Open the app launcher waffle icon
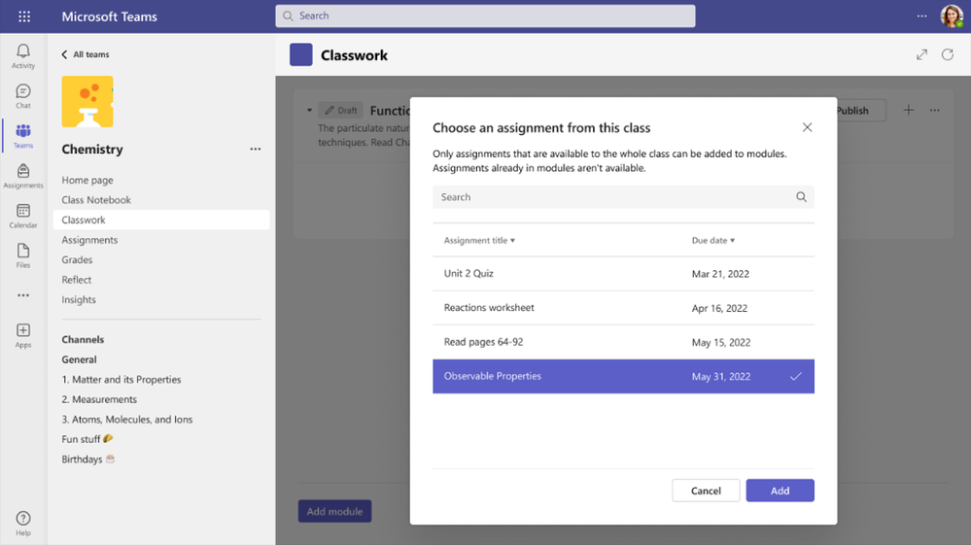Image resolution: width=971 pixels, height=545 pixels. coord(24,17)
